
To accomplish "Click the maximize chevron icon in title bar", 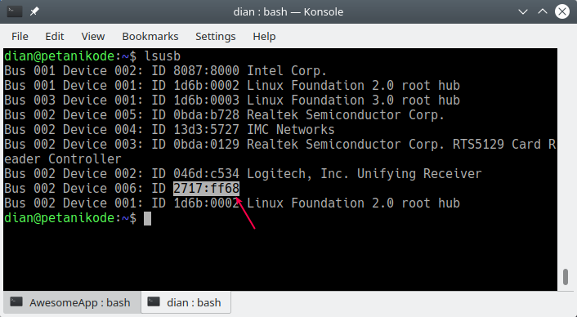I will click(543, 11).
